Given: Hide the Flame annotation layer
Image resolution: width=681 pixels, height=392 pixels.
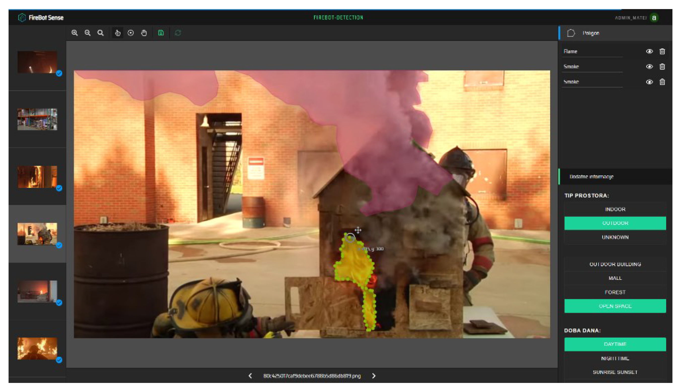Looking at the screenshot, I should point(649,51).
